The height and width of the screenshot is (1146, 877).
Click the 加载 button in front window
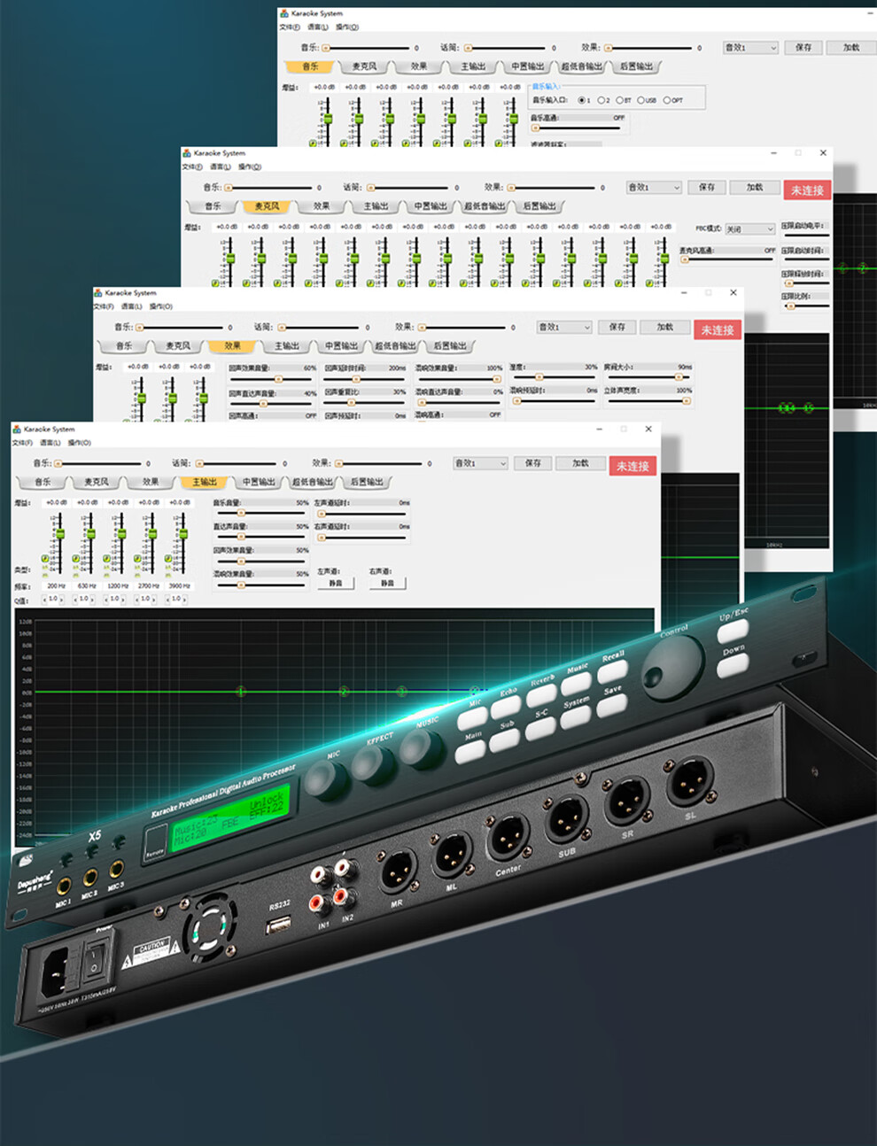[x=580, y=463]
